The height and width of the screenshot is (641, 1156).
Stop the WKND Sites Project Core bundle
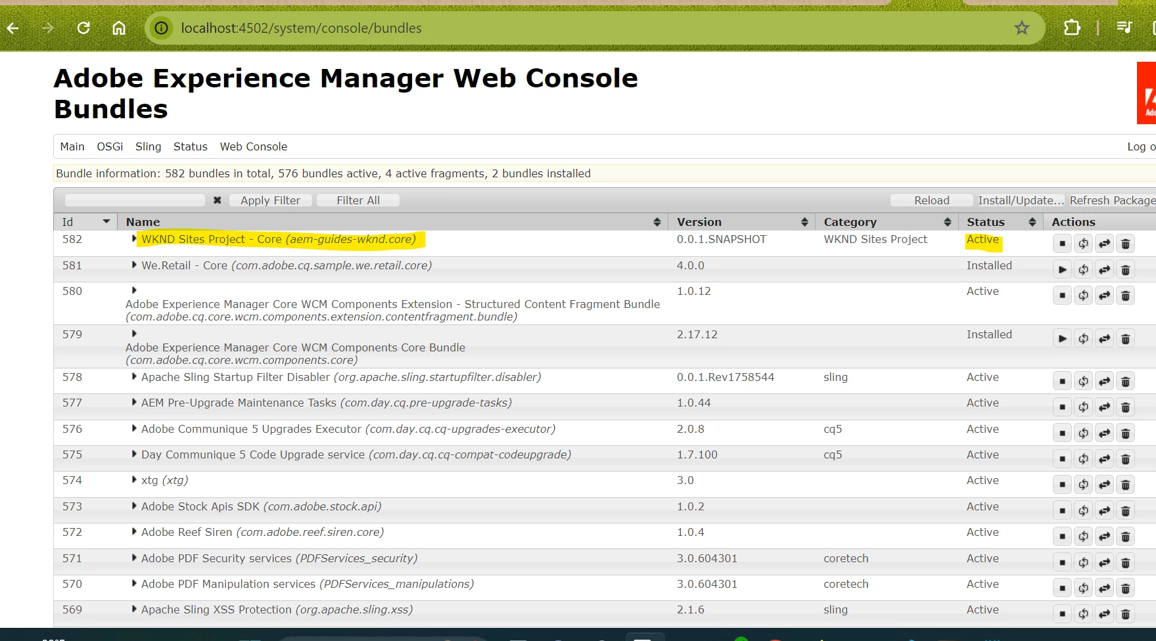[x=1062, y=244]
